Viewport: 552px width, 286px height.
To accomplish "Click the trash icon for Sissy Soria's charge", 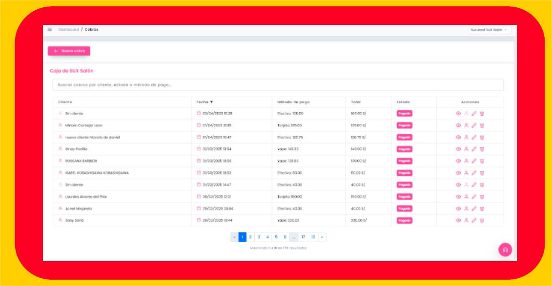I will 482,221.
